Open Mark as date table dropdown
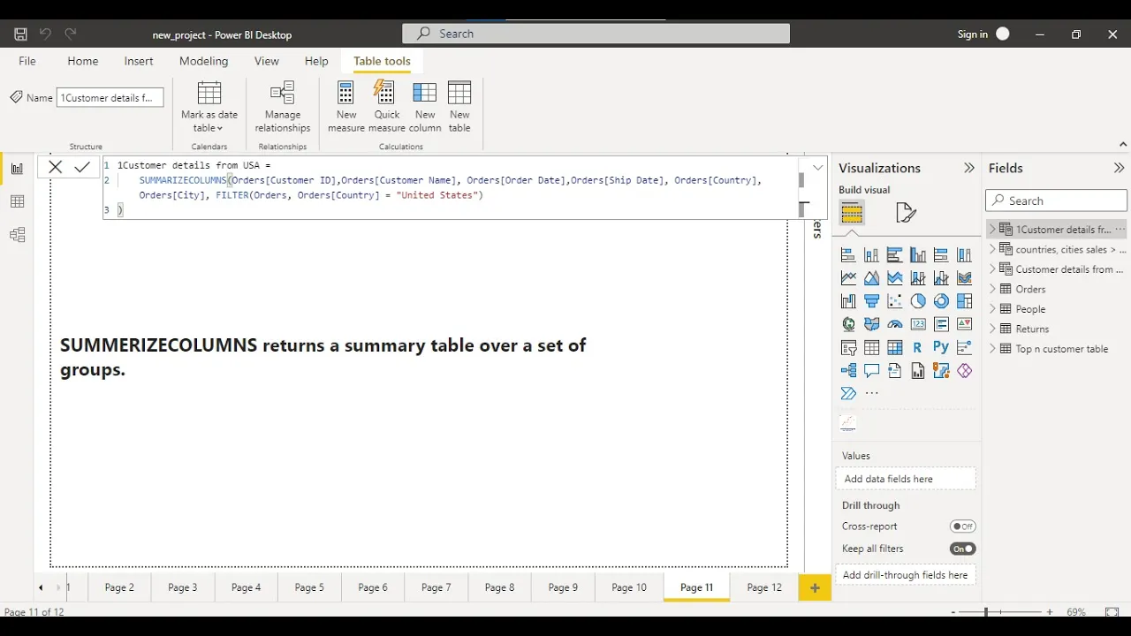 (x=209, y=107)
